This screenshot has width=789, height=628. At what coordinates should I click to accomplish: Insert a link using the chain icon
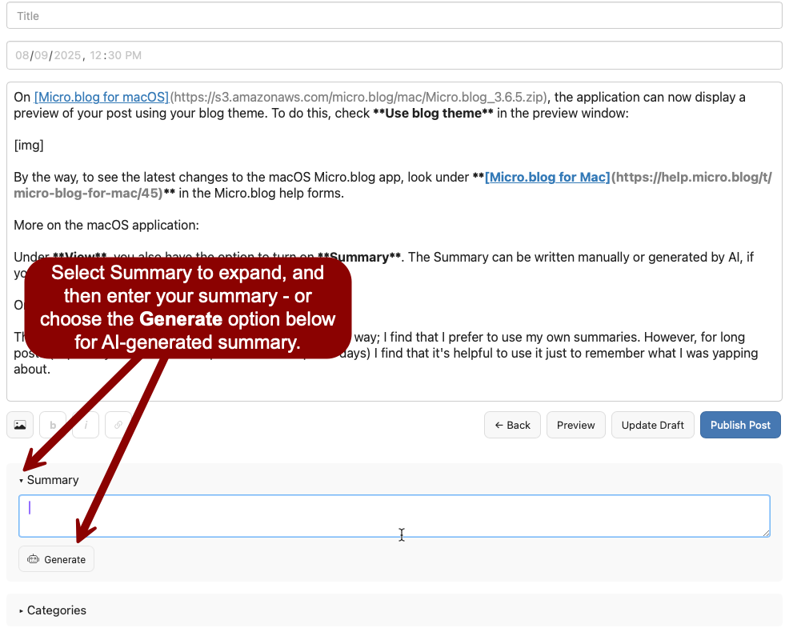(118, 426)
